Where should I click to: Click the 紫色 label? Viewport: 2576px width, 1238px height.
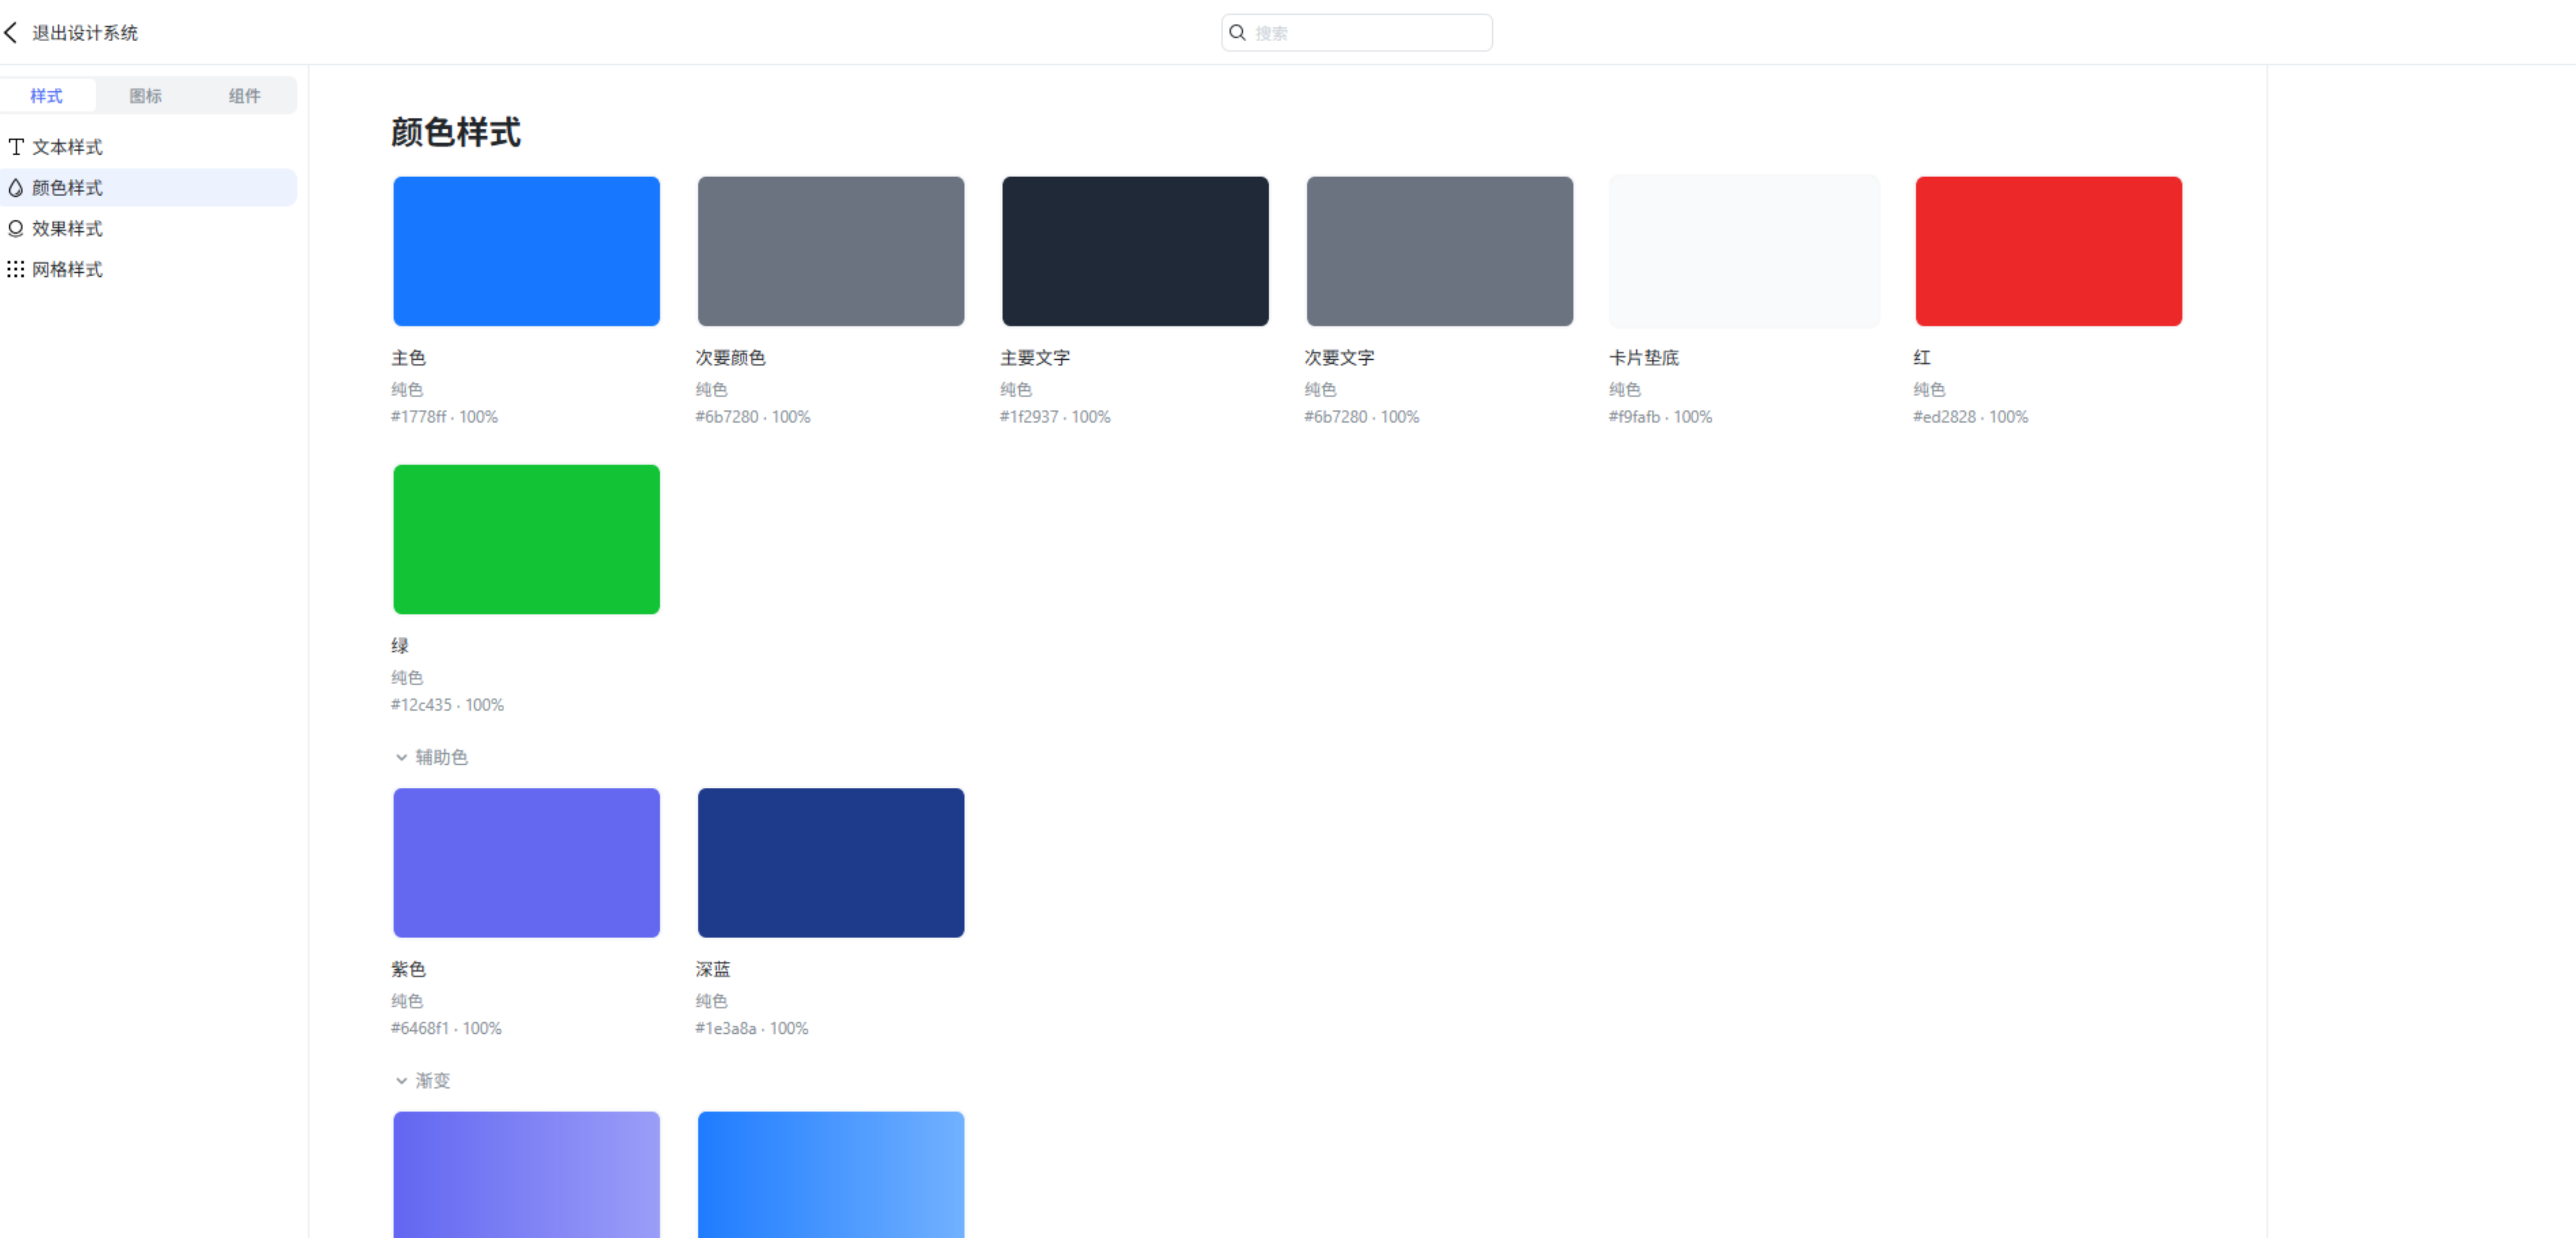click(x=409, y=970)
